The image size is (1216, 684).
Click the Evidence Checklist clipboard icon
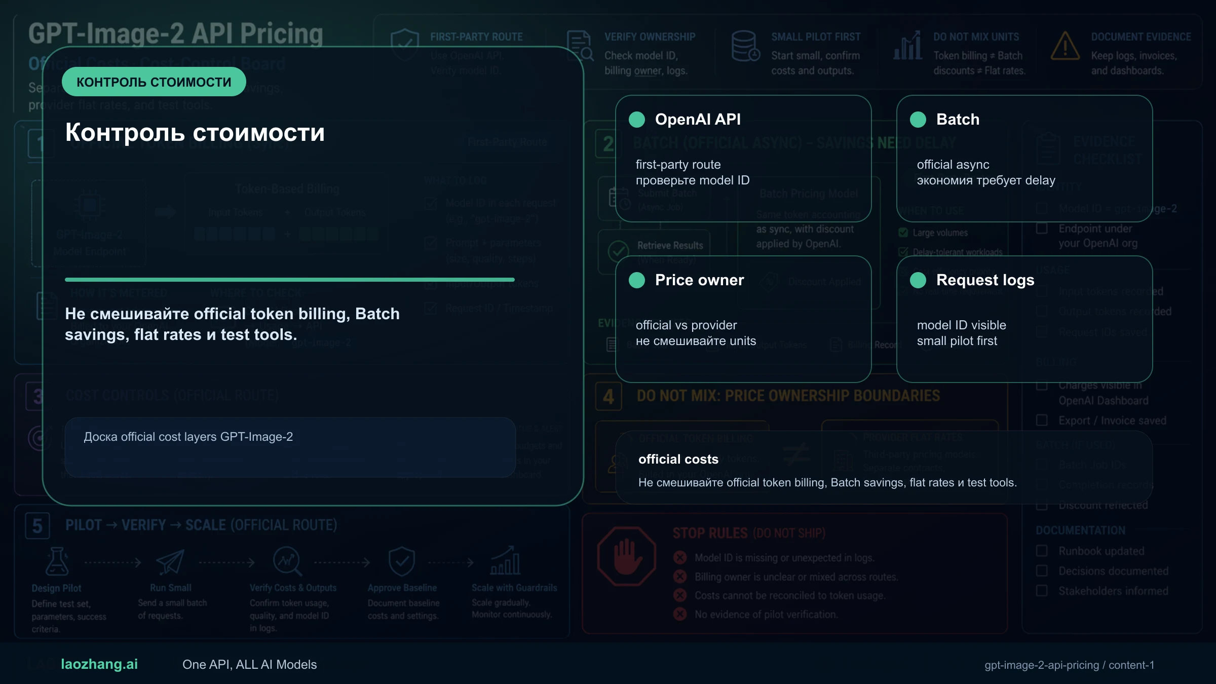click(1048, 149)
